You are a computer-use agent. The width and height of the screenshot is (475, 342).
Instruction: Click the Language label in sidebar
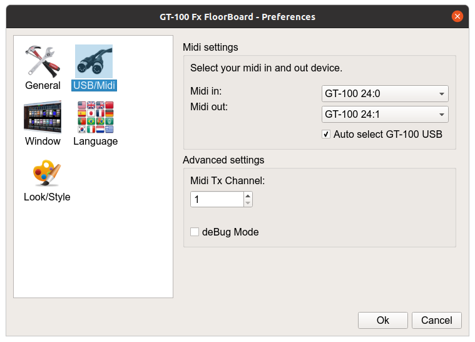(x=95, y=142)
